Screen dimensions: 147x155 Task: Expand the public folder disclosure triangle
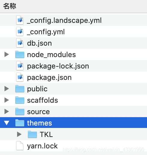7,89
